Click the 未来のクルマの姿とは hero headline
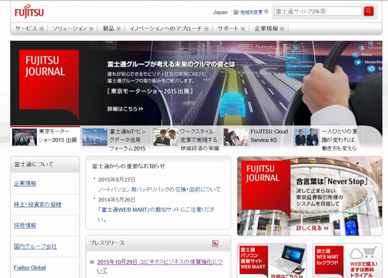 pyautogui.click(x=171, y=64)
